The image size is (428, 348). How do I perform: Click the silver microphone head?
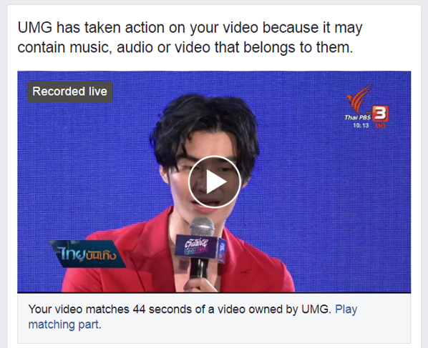click(x=203, y=227)
